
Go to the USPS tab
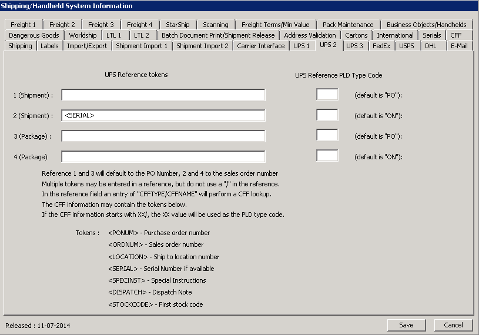coord(406,46)
